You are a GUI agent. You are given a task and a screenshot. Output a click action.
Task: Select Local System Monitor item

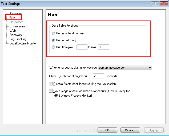(x=23, y=43)
